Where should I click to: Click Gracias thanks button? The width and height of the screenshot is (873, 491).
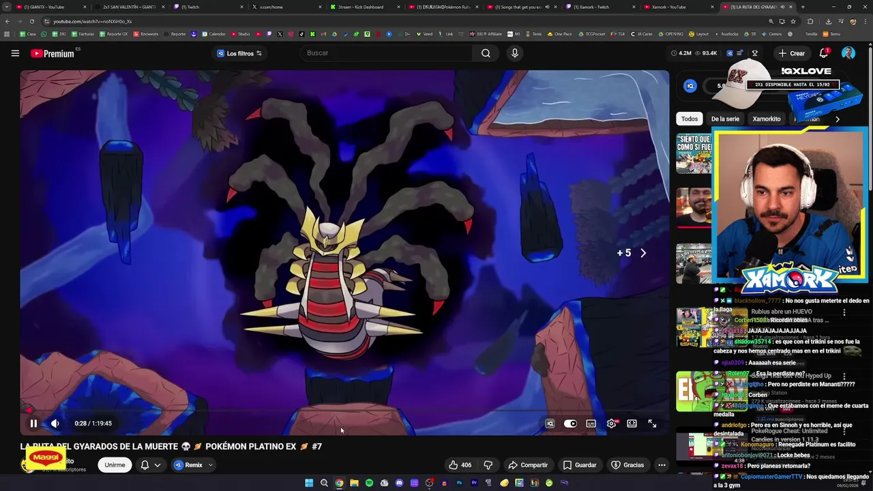point(627,465)
